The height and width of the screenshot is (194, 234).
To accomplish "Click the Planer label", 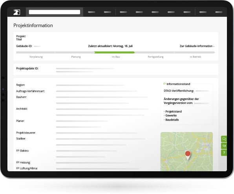I will [x=20, y=121].
